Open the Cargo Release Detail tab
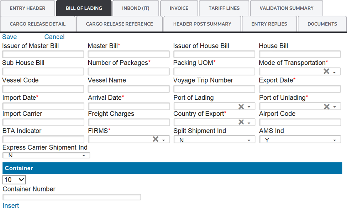Image resolution: width=347 pixels, height=209 pixels. click(x=37, y=24)
